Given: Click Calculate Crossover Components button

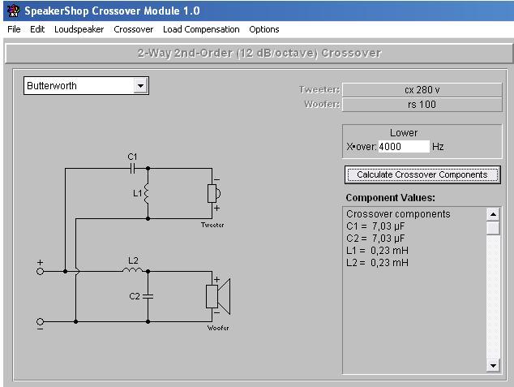Looking at the screenshot, I should click(422, 174).
